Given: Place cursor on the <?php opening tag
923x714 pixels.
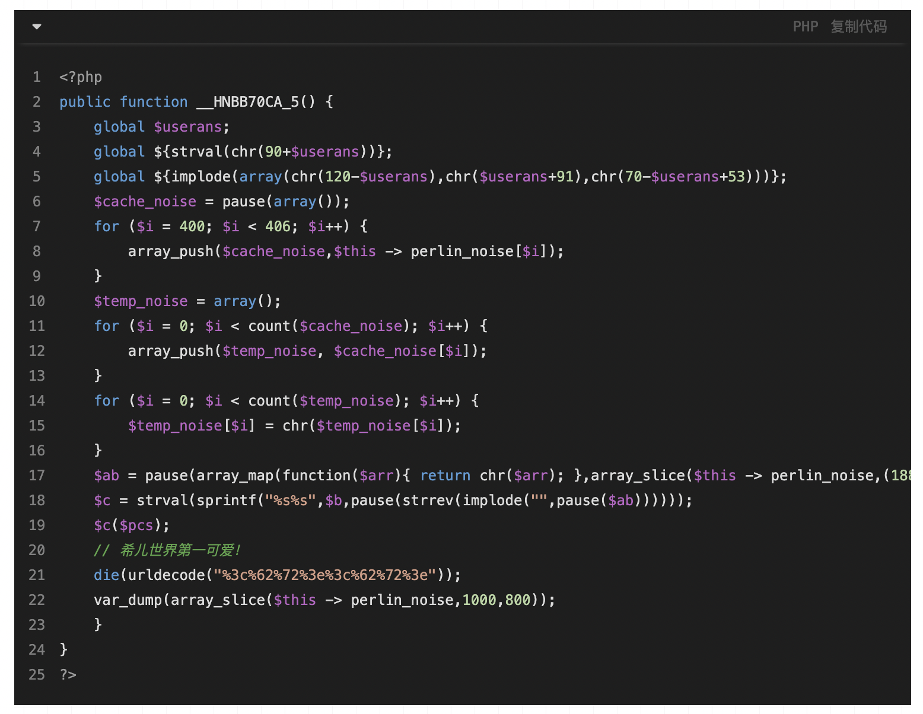Looking at the screenshot, I should point(81,77).
